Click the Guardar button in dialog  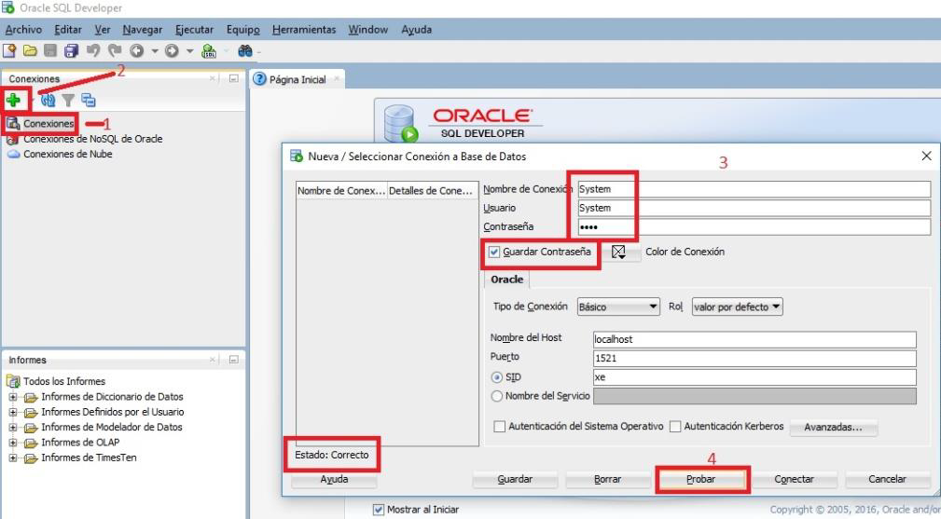click(x=515, y=480)
